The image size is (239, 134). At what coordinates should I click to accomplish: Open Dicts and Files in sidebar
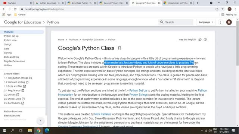click(12, 57)
